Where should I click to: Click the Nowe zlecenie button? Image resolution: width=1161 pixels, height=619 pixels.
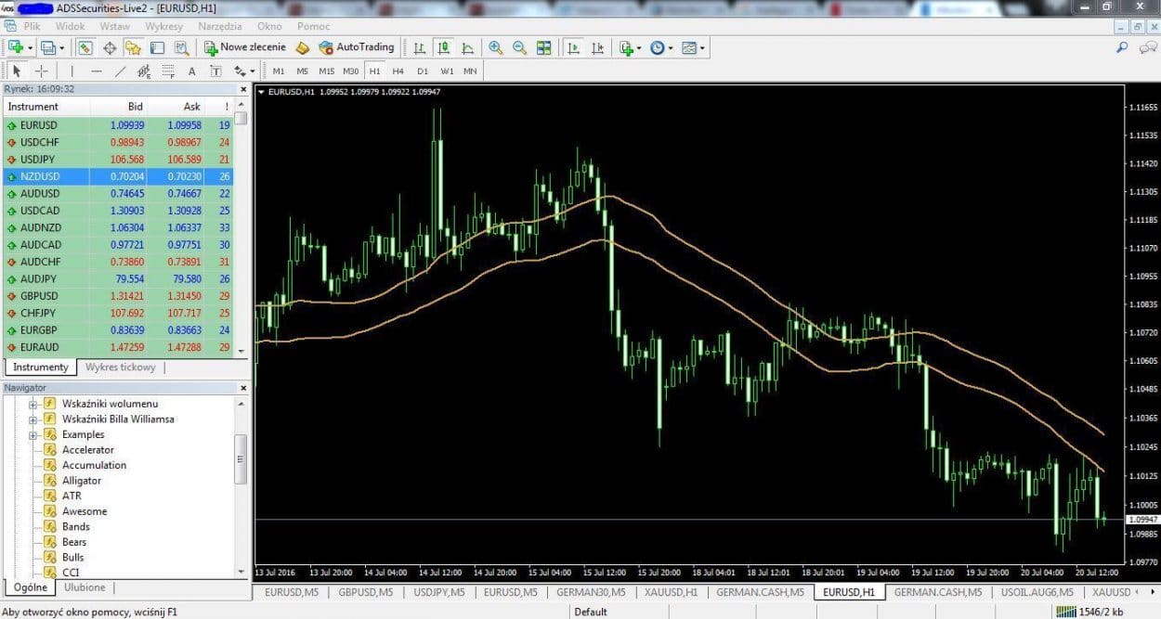[x=245, y=47]
